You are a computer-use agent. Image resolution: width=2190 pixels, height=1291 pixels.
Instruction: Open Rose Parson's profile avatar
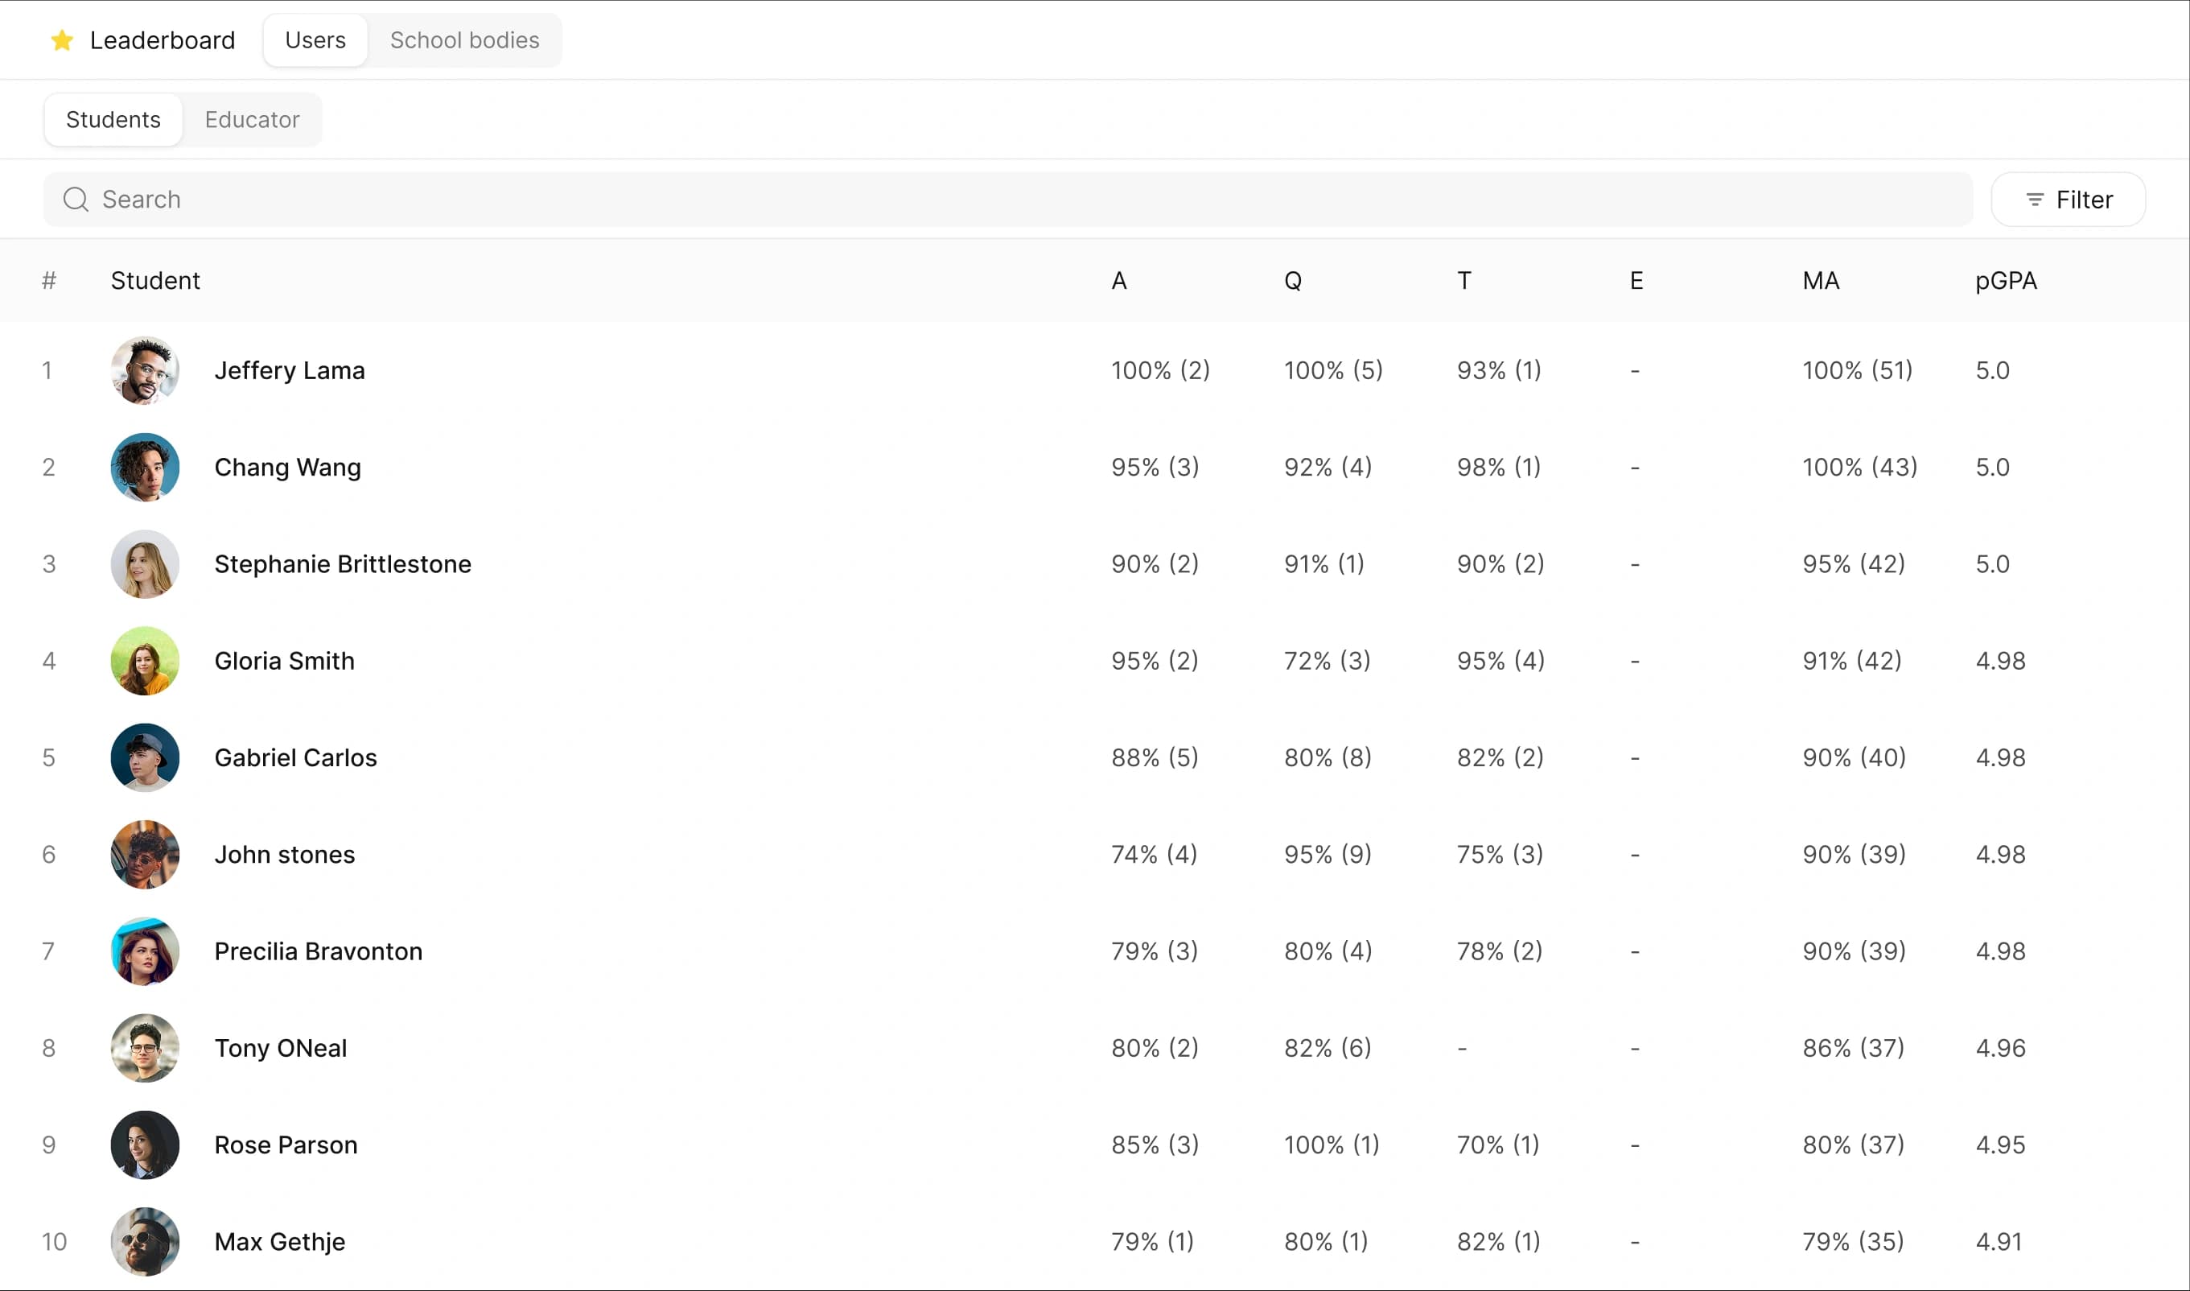pos(144,1145)
